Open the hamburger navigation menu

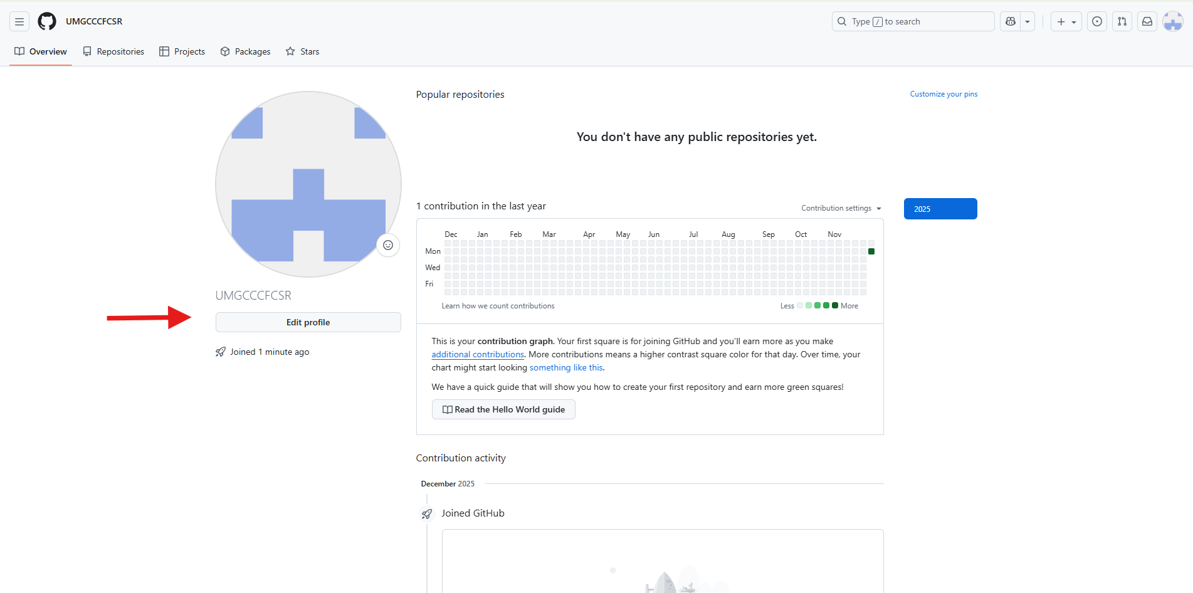[x=19, y=21]
